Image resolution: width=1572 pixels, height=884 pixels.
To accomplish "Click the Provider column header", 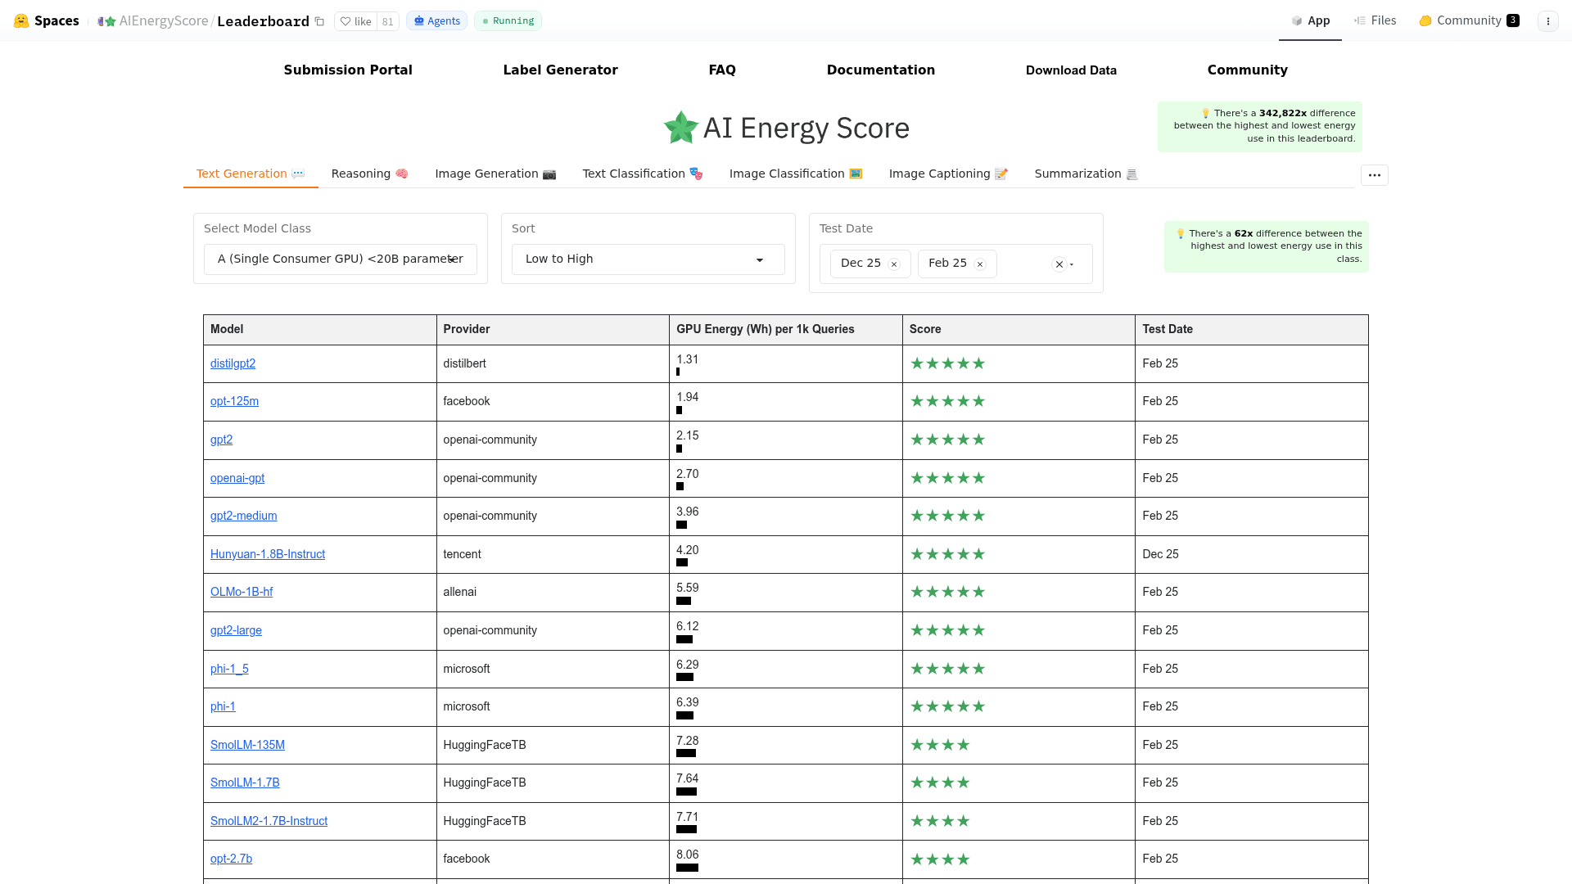I will pos(553,329).
